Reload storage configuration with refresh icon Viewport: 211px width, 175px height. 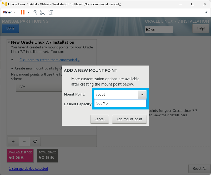point(35,141)
